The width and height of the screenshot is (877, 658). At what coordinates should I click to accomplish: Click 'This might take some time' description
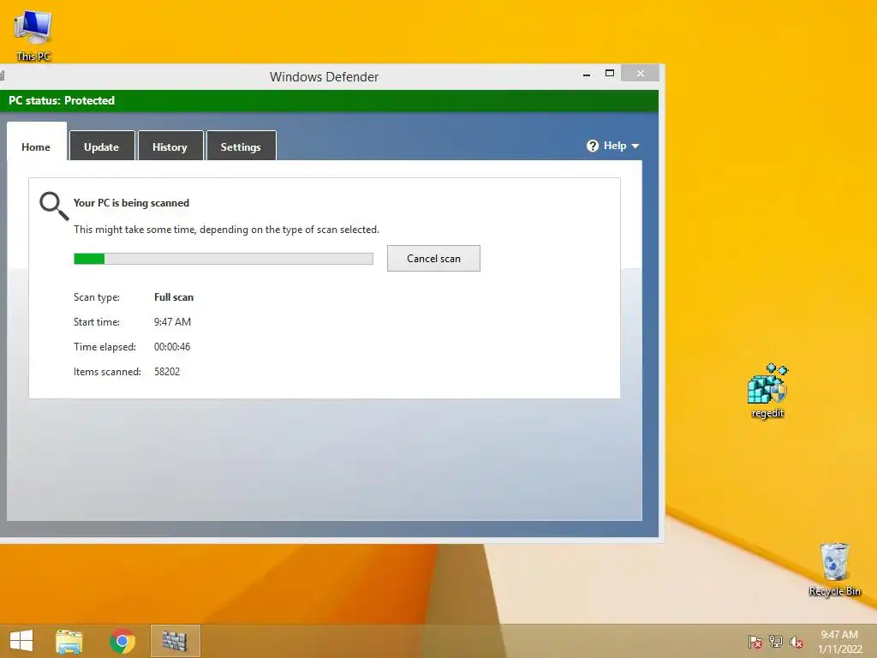pos(226,230)
